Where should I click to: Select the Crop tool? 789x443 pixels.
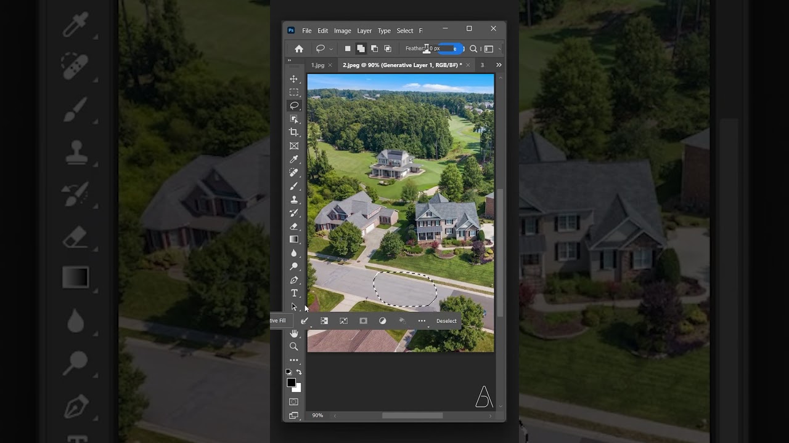coord(294,132)
